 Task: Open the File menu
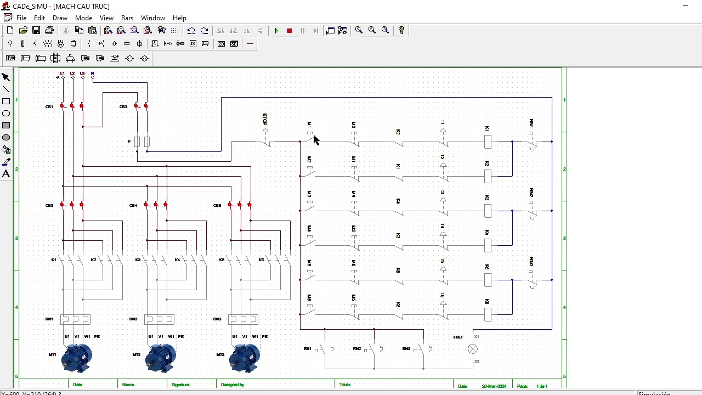point(21,18)
